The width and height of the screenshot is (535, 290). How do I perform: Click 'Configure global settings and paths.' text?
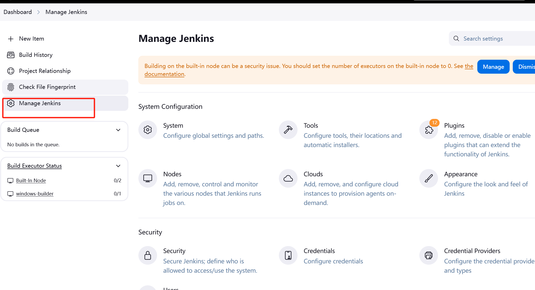point(214,136)
